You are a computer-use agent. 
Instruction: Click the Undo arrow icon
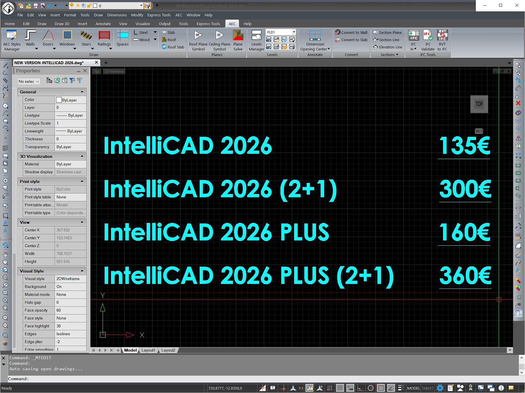pos(50,6)
